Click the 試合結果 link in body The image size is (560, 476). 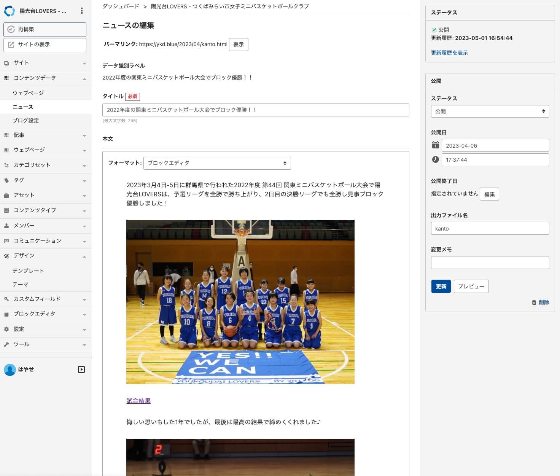[x=138, y=401]
